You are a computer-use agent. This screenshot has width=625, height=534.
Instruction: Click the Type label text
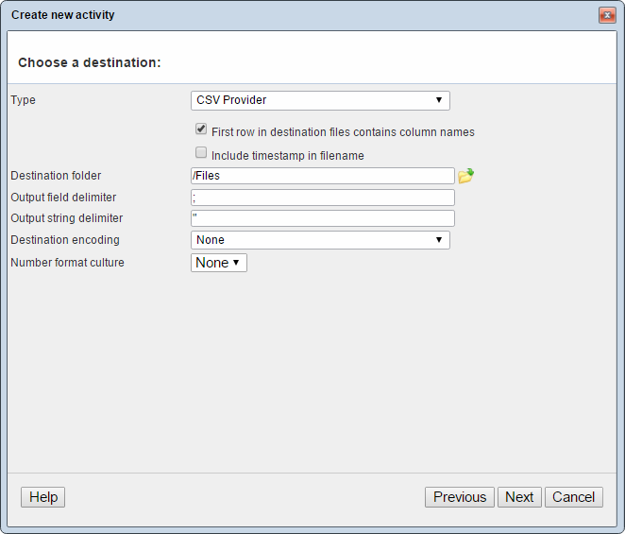(23, 100)
